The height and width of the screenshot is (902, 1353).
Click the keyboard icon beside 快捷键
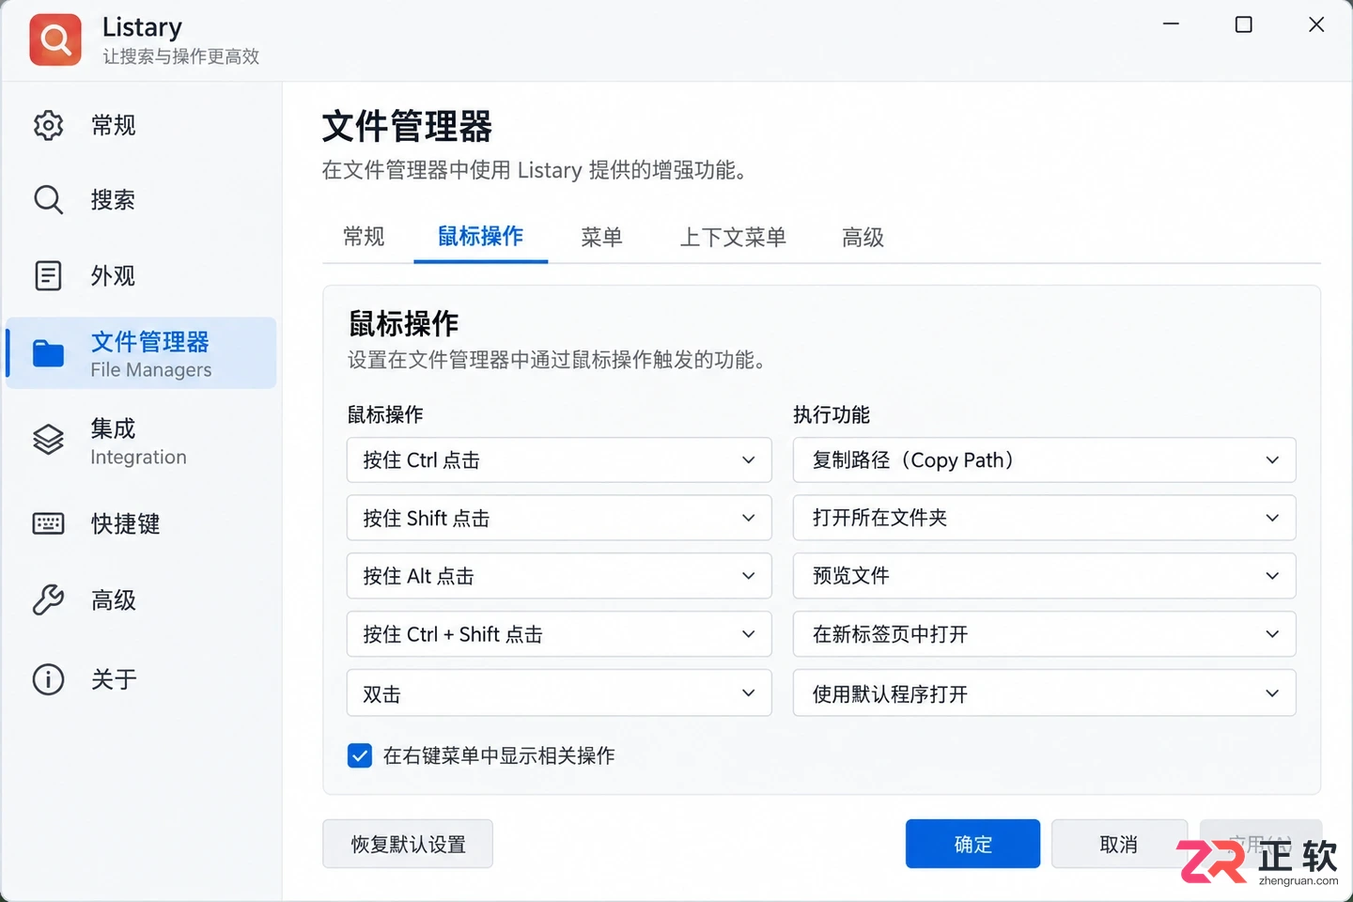point(49,523)
